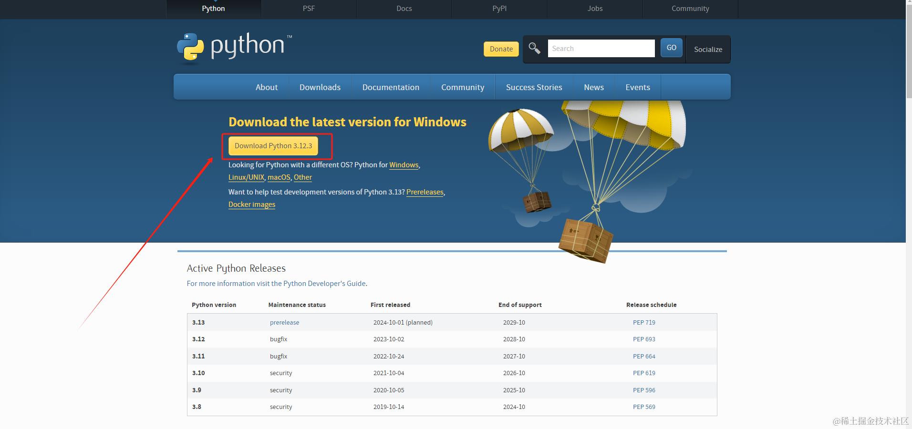Click the 3.10 Python version cell
Screen dimensions: 912x429
pyautogui.click(x=198, y=373)
